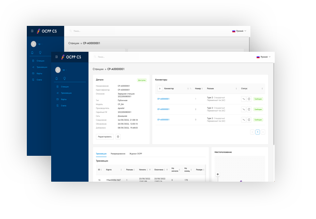Sort the connectors table by Статус
Viewport: 316px width, 219px height.
coord(262,89)
